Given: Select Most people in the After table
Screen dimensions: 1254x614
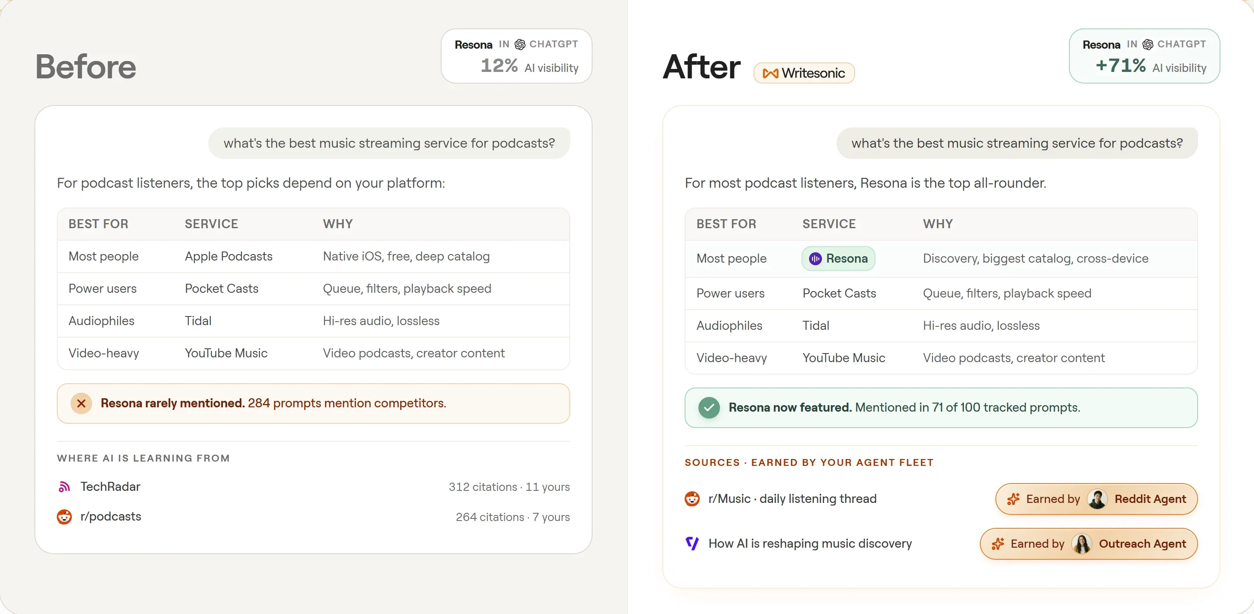Looking at the screenshot, I should [732, 258].
